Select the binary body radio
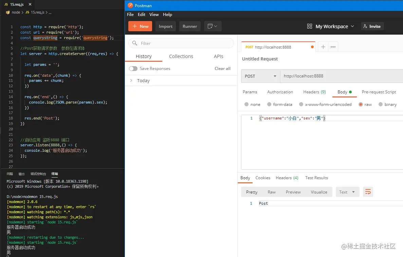403x257 pixels. coord(381,104)
